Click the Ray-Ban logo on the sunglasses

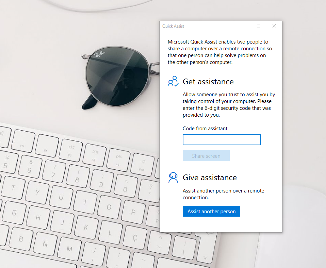[x=99, y=54]
